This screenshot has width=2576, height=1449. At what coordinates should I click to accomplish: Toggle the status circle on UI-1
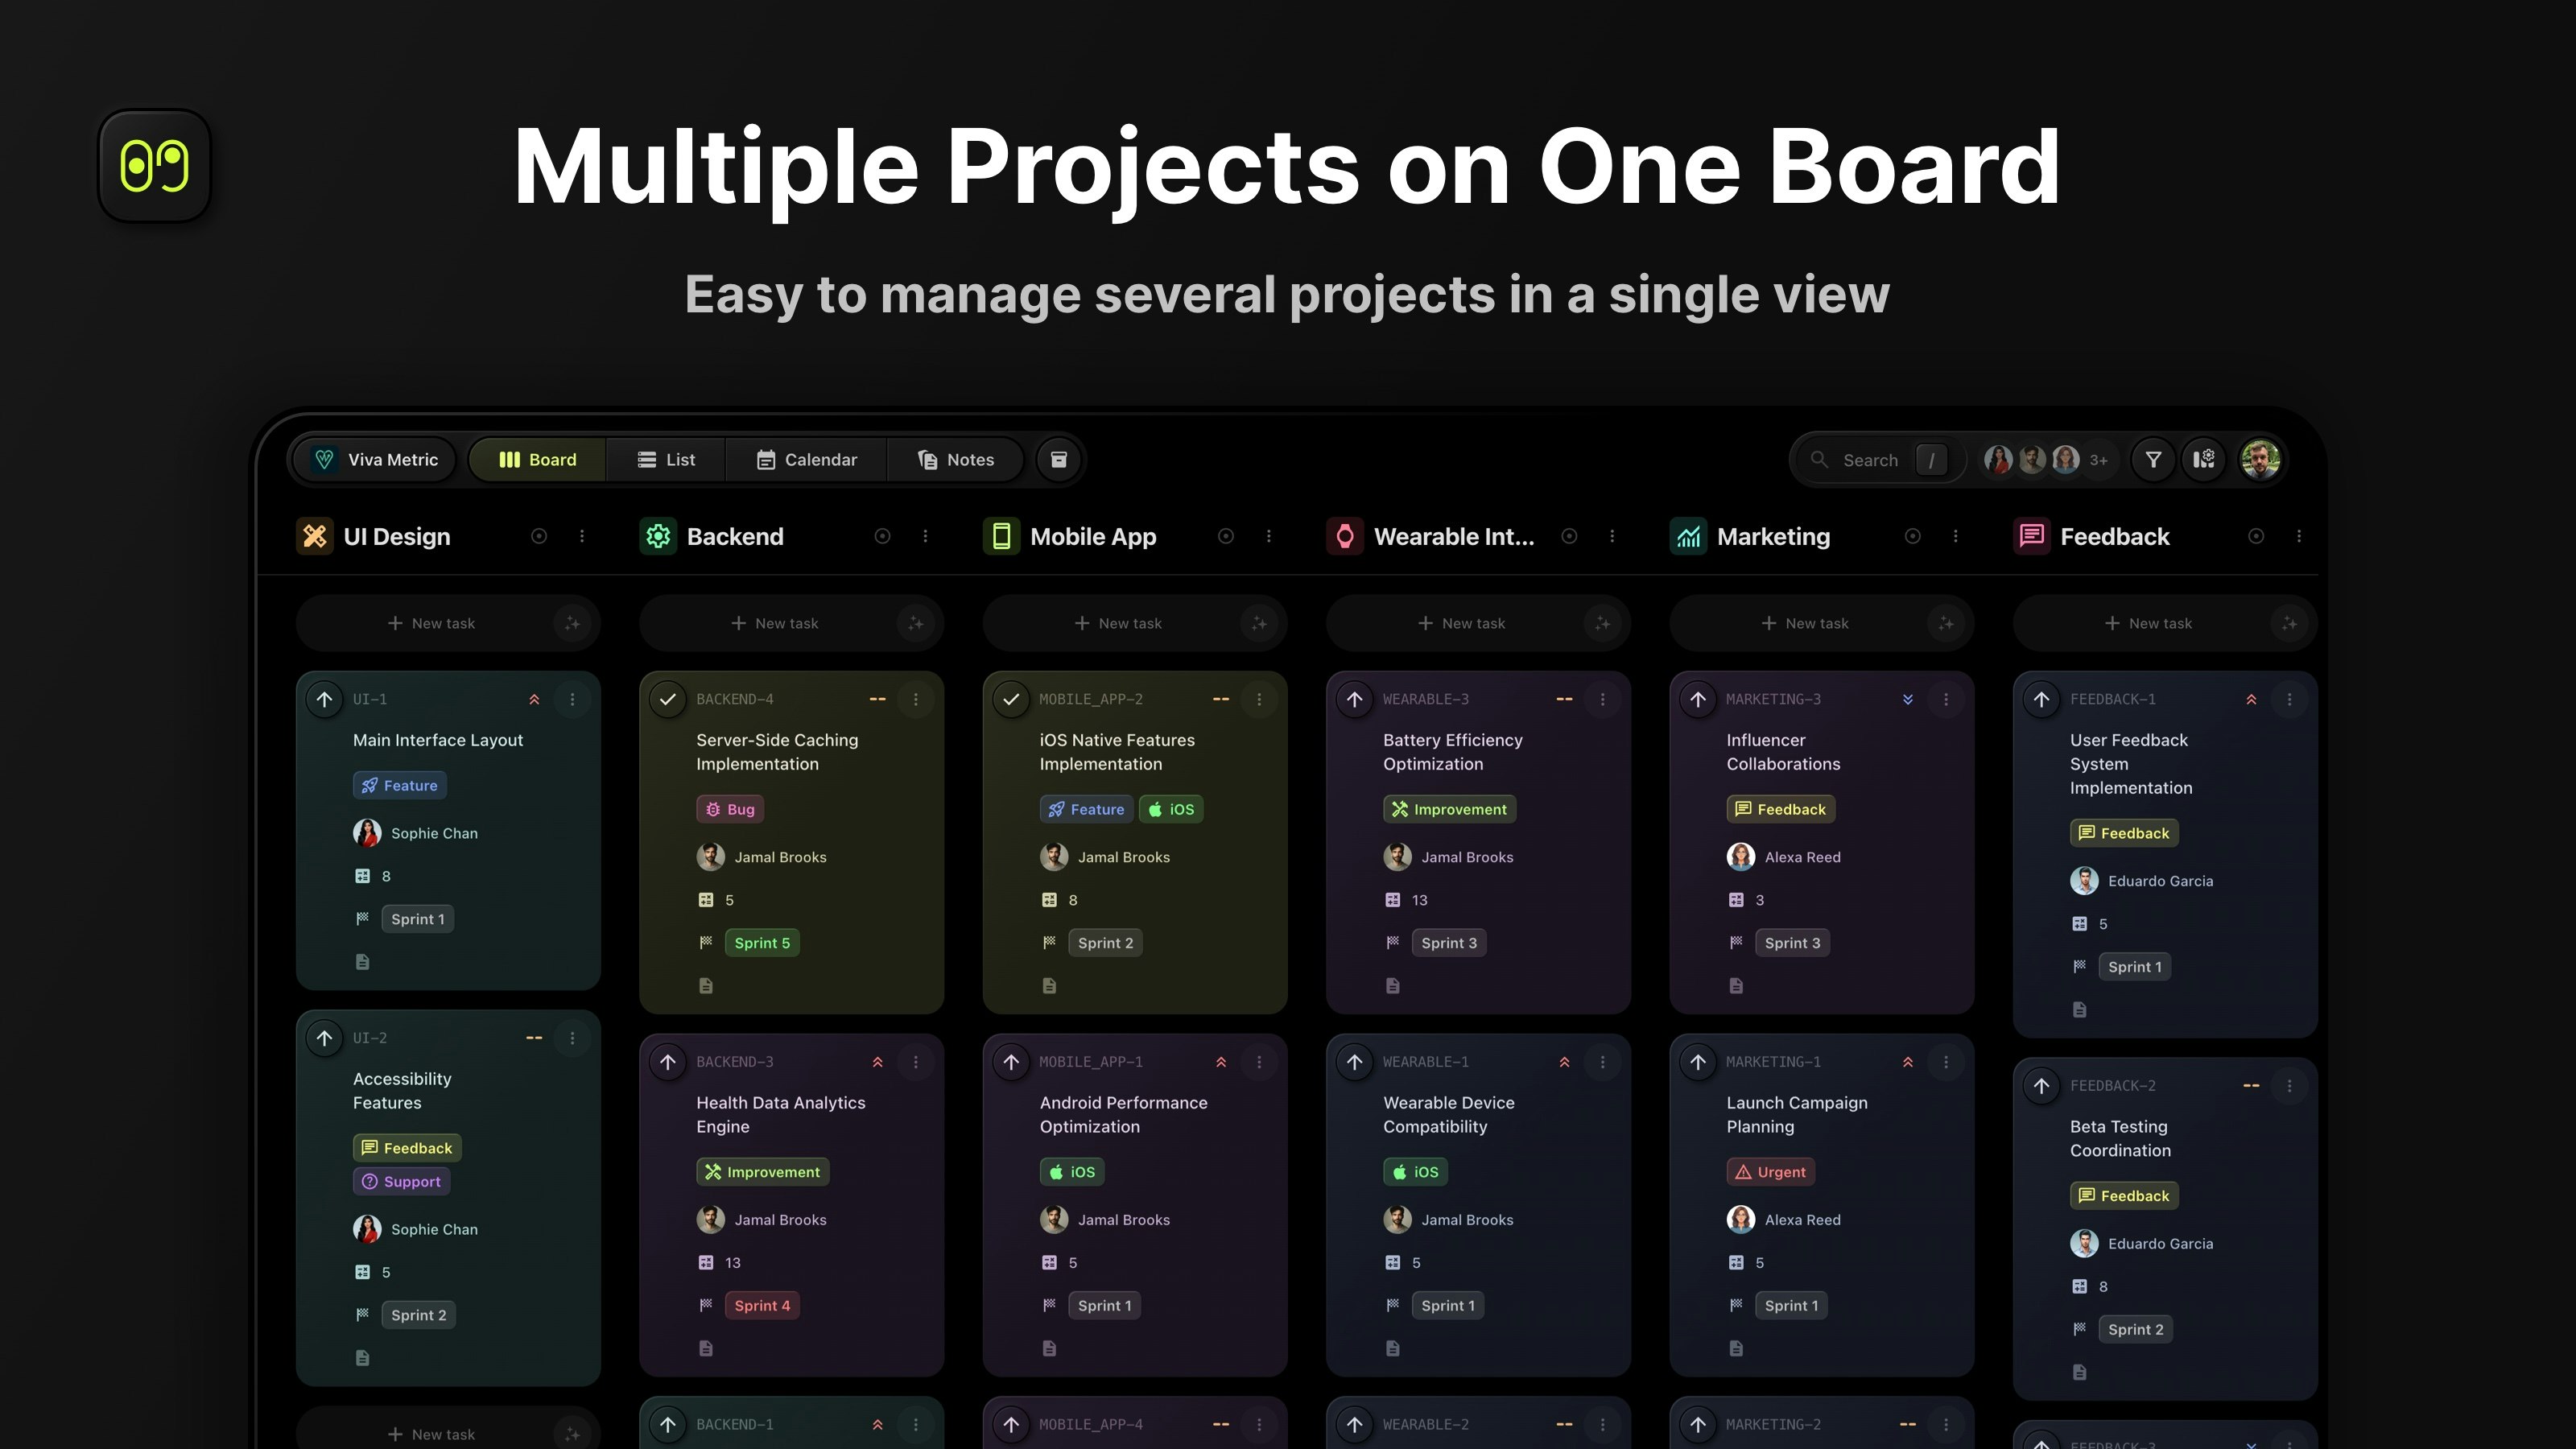(324, 700)
